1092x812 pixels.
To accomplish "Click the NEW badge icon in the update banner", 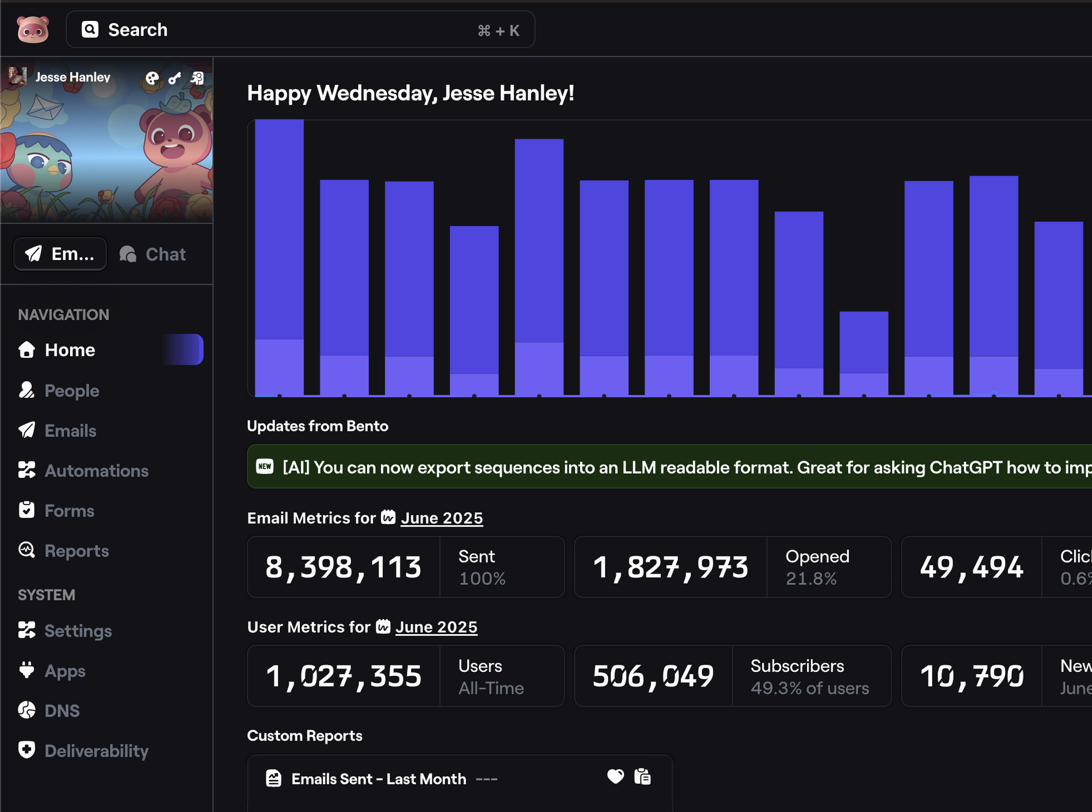I will (265, 466).
